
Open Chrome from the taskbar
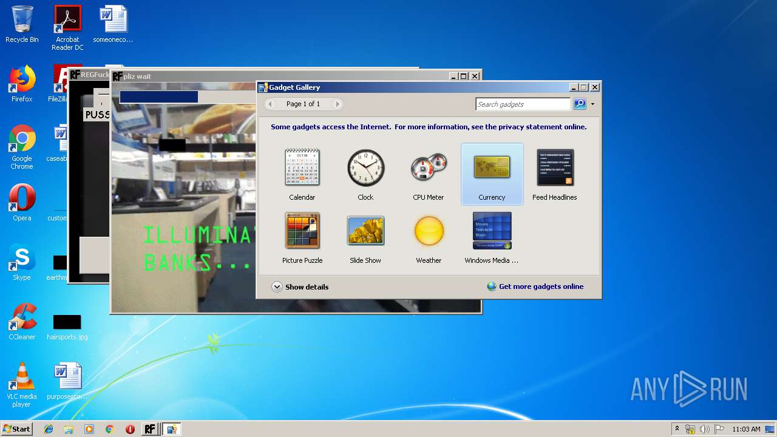click(x=109, y=429)
